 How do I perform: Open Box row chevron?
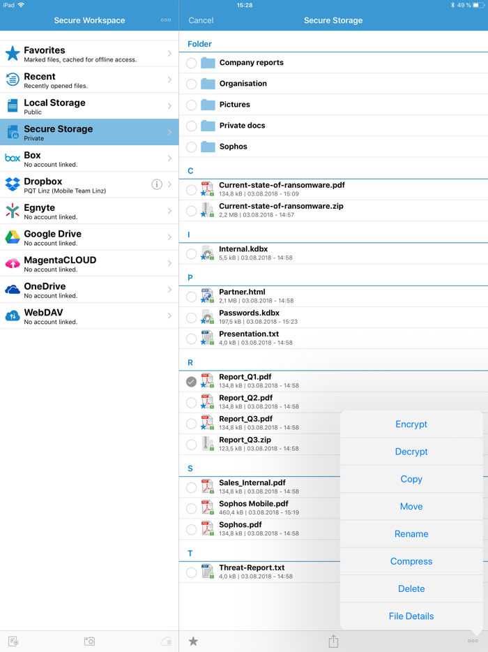pyautogui.click(x=169, y=158)
